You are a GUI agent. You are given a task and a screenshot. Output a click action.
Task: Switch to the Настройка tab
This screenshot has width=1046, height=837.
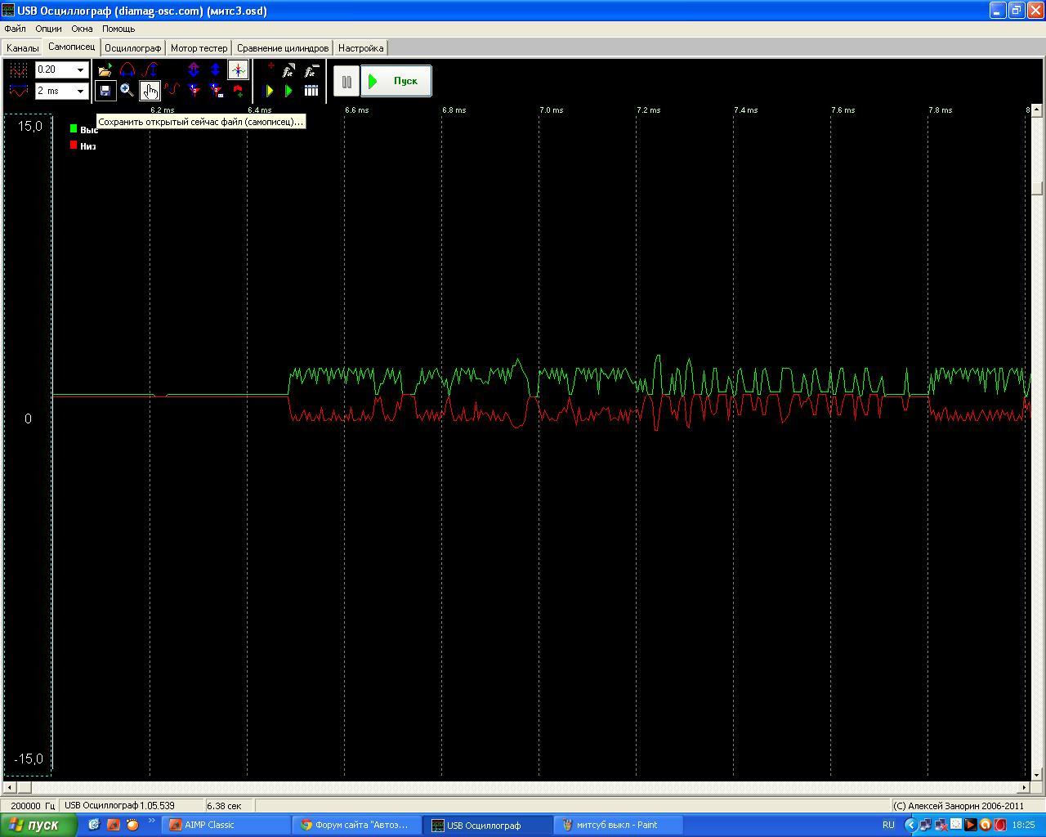(x=360, y=48)
